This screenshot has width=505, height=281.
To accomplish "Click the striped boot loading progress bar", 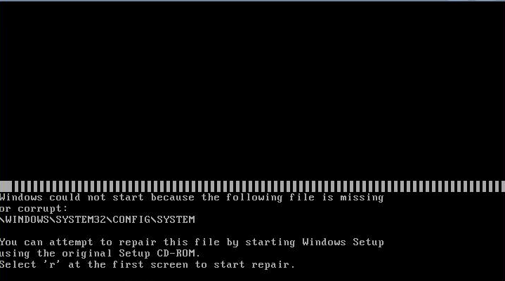I will [253, 186].
